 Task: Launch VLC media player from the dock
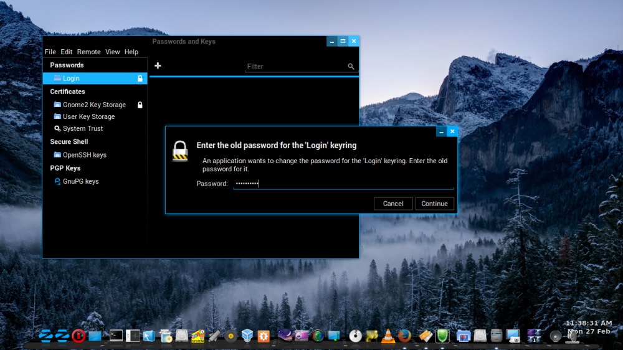click(x=388, y=336)
